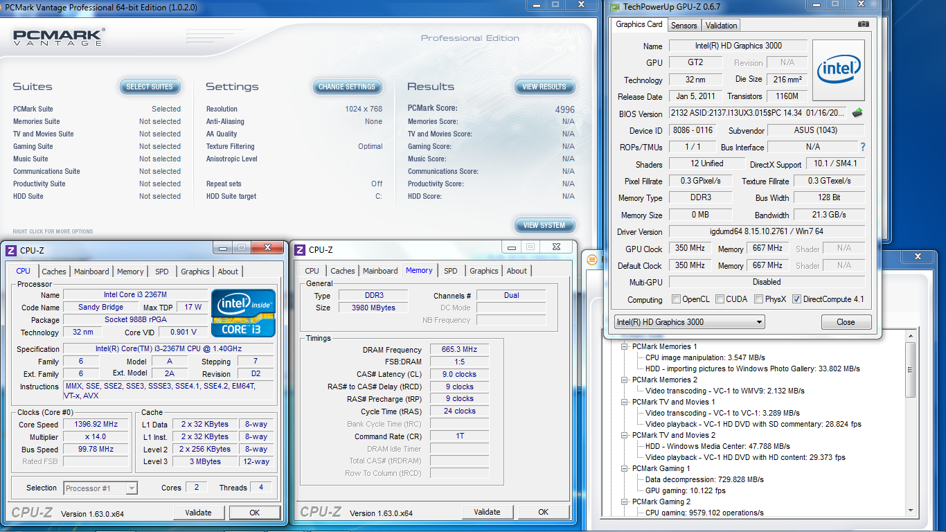946x532 pixels.
Task: Switch to the Sensors tab in GPU-Z
Action: pyautogui.click(x=684, y=26)
